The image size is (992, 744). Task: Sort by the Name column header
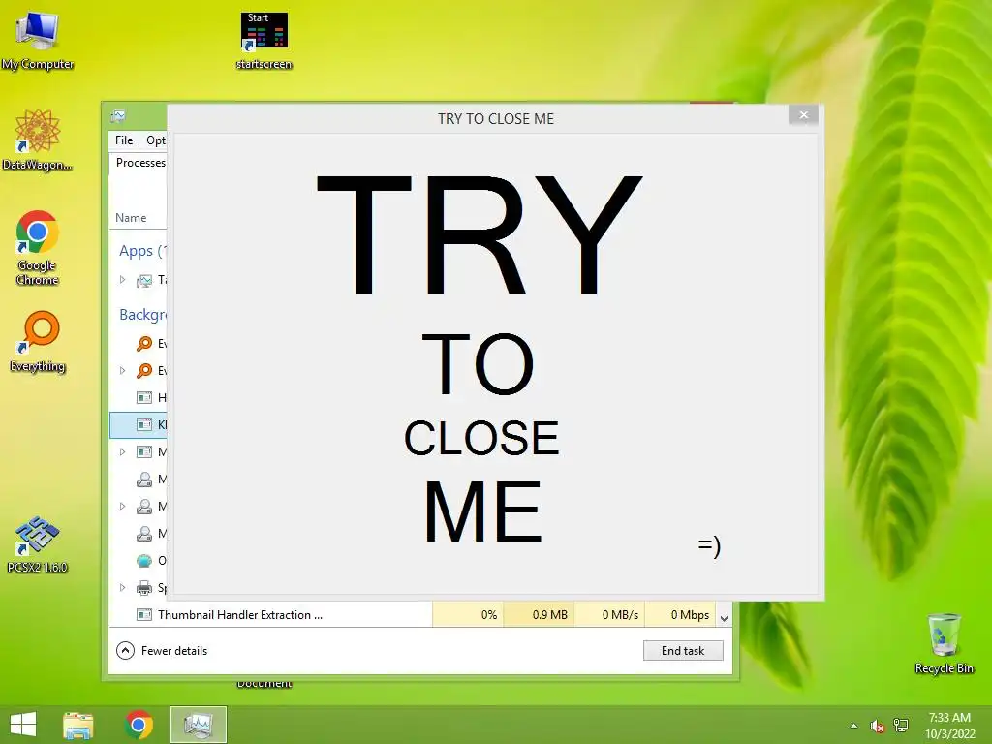tap(131, 218)
